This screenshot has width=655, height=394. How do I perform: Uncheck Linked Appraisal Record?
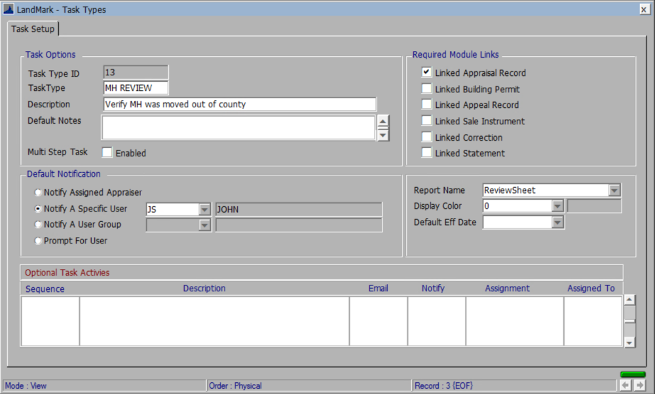(426, 73)
